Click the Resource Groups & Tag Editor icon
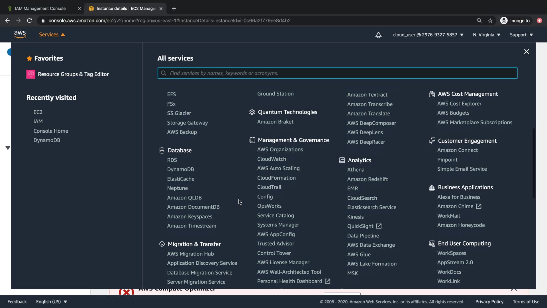The height and width of the screenshot is (308, 547). coord(30,74)
